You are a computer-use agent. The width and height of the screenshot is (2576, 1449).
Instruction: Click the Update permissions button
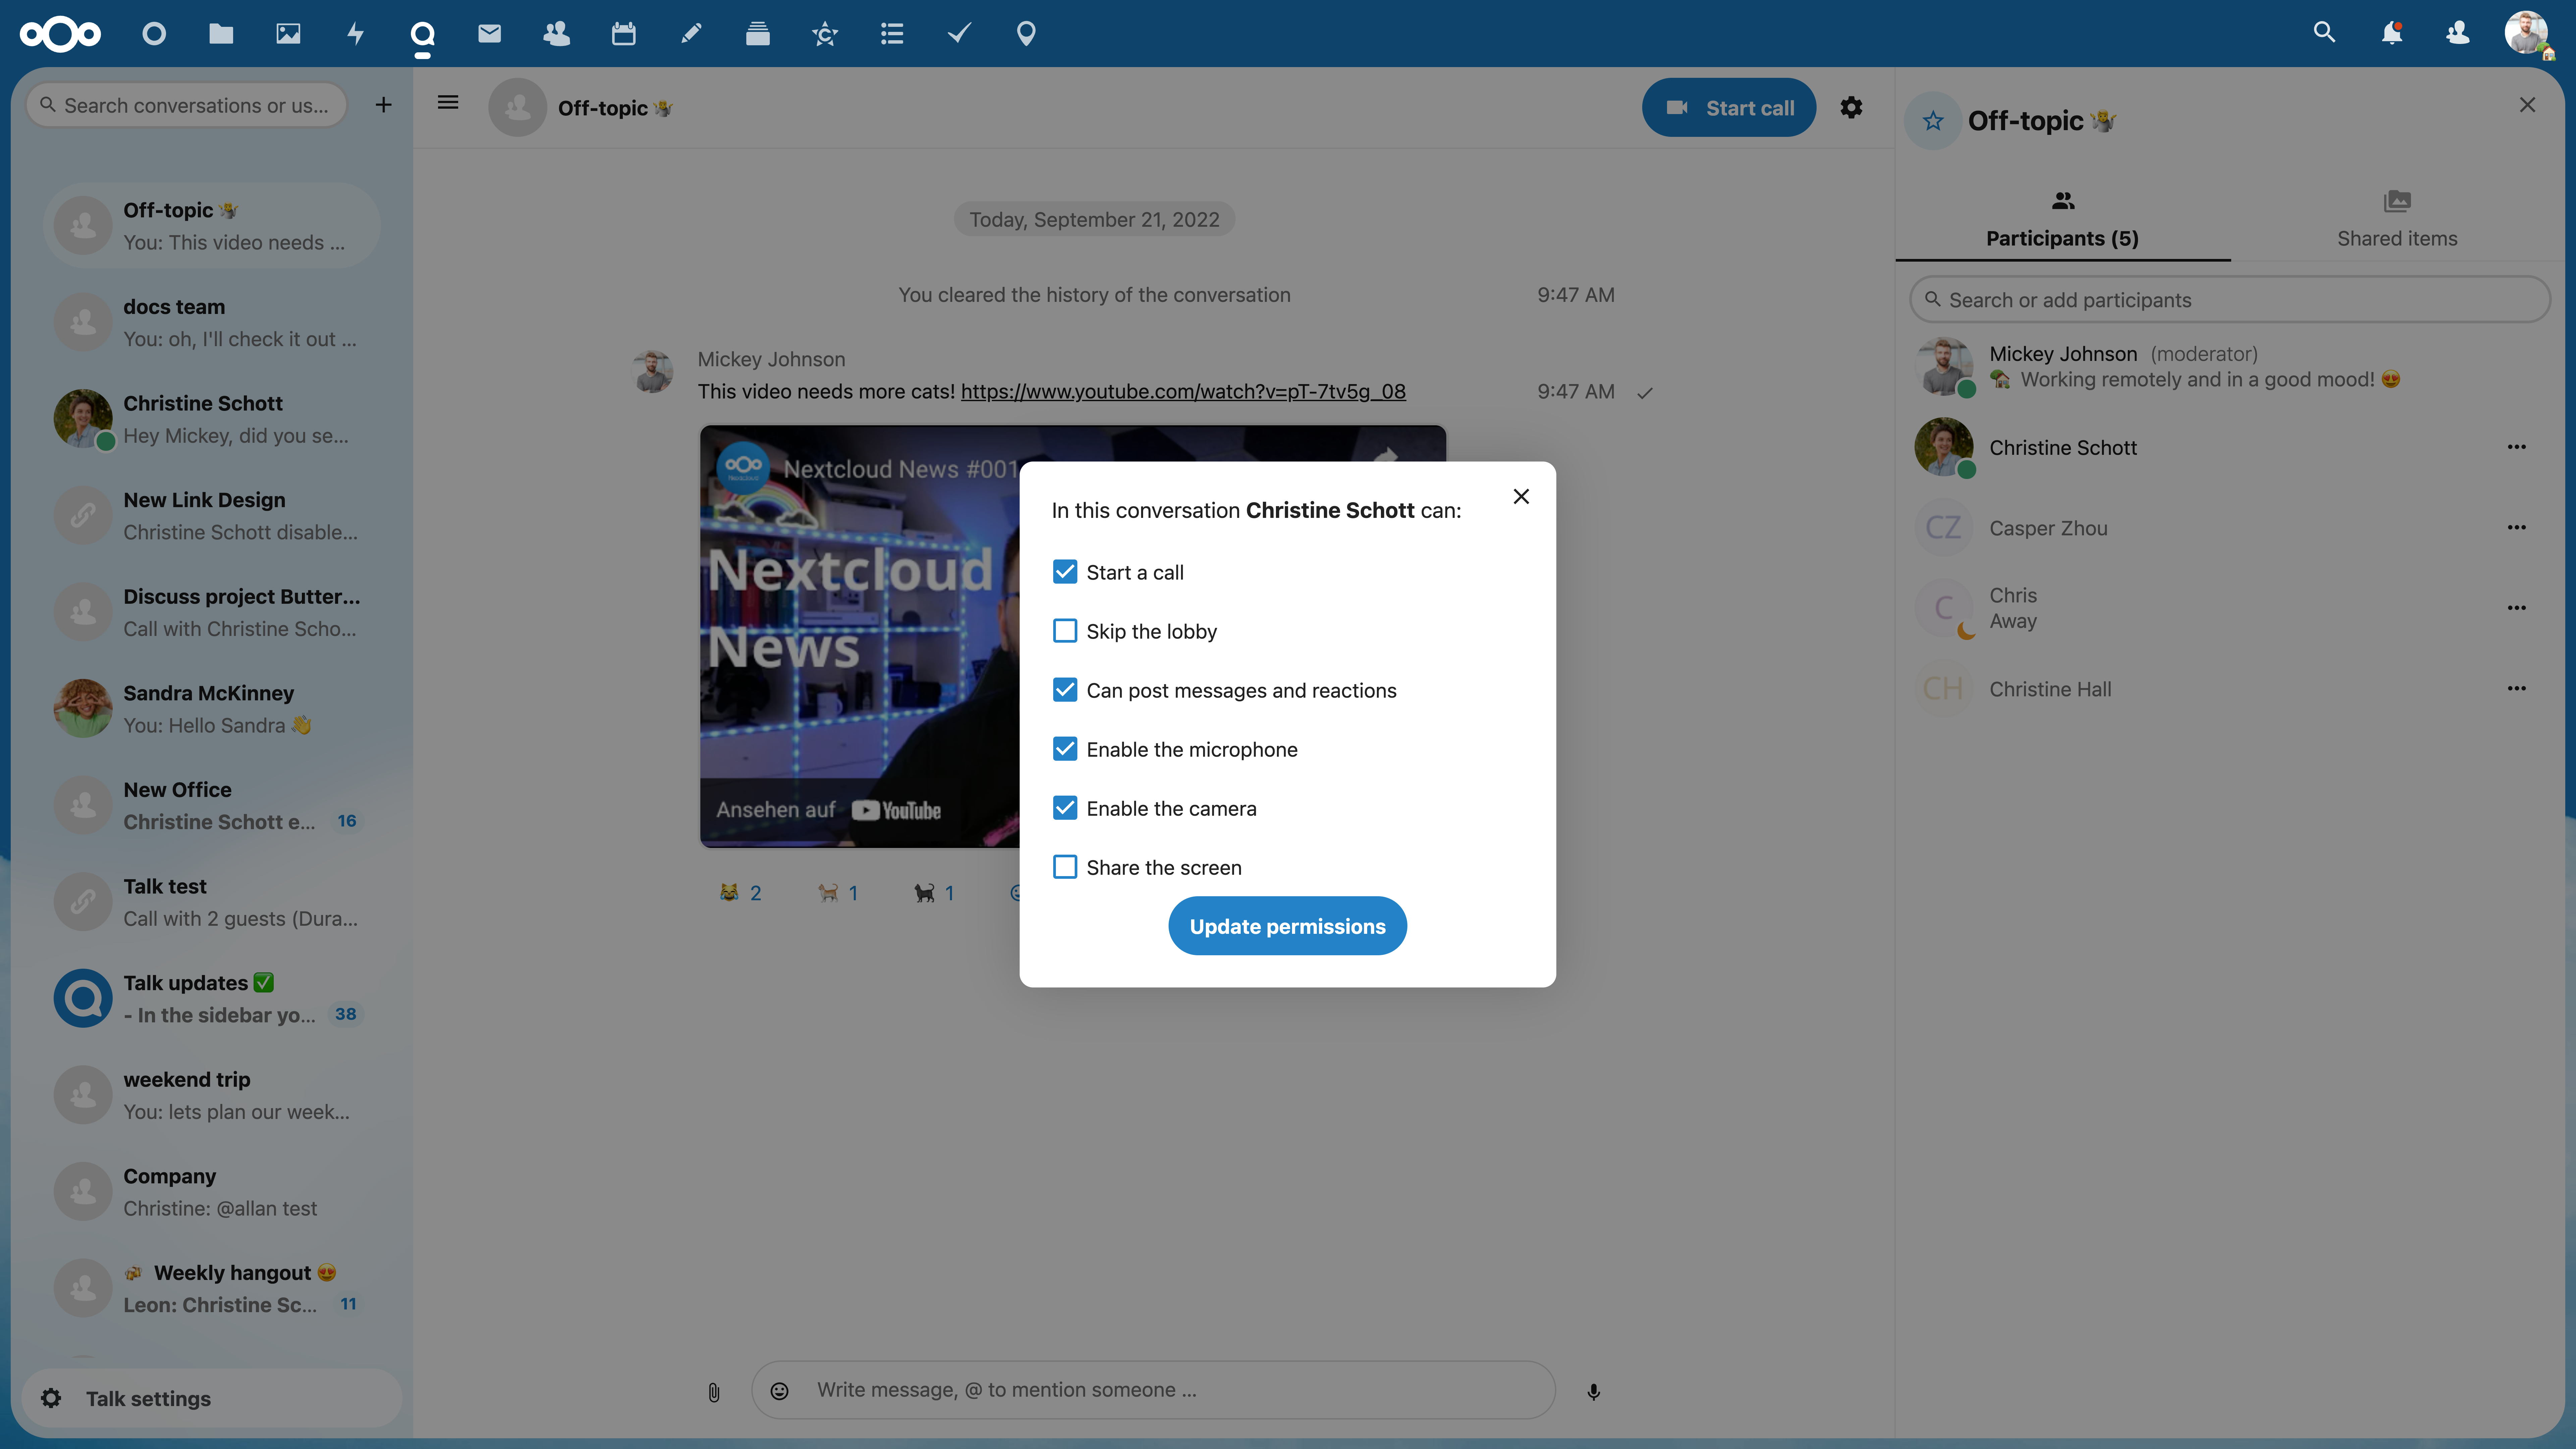click(x=1287, y=926)
